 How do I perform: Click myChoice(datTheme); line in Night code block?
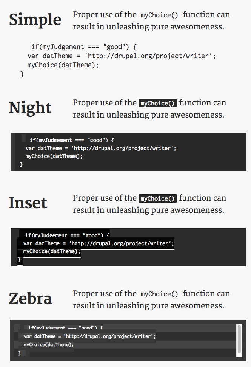coord(54,156)
